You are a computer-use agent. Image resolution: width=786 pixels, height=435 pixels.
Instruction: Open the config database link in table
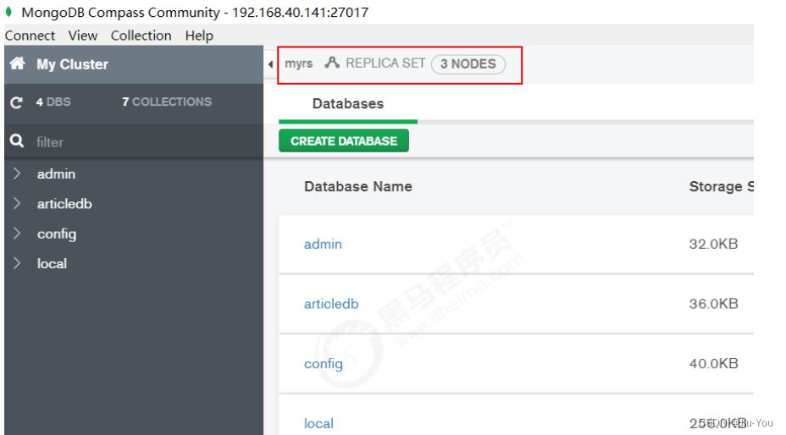point(324,364)
